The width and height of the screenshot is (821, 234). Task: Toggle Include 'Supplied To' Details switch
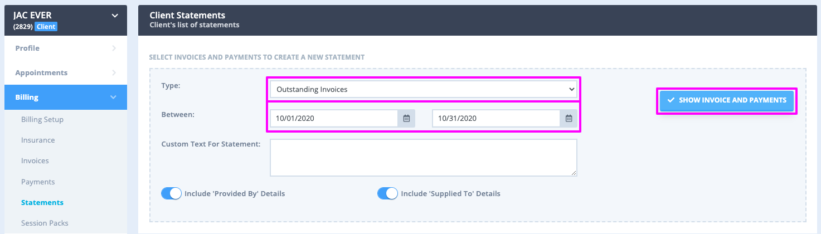pos(387,193)
